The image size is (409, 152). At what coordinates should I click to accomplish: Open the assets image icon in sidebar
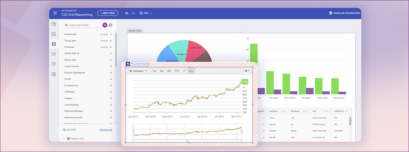[54, 74]
